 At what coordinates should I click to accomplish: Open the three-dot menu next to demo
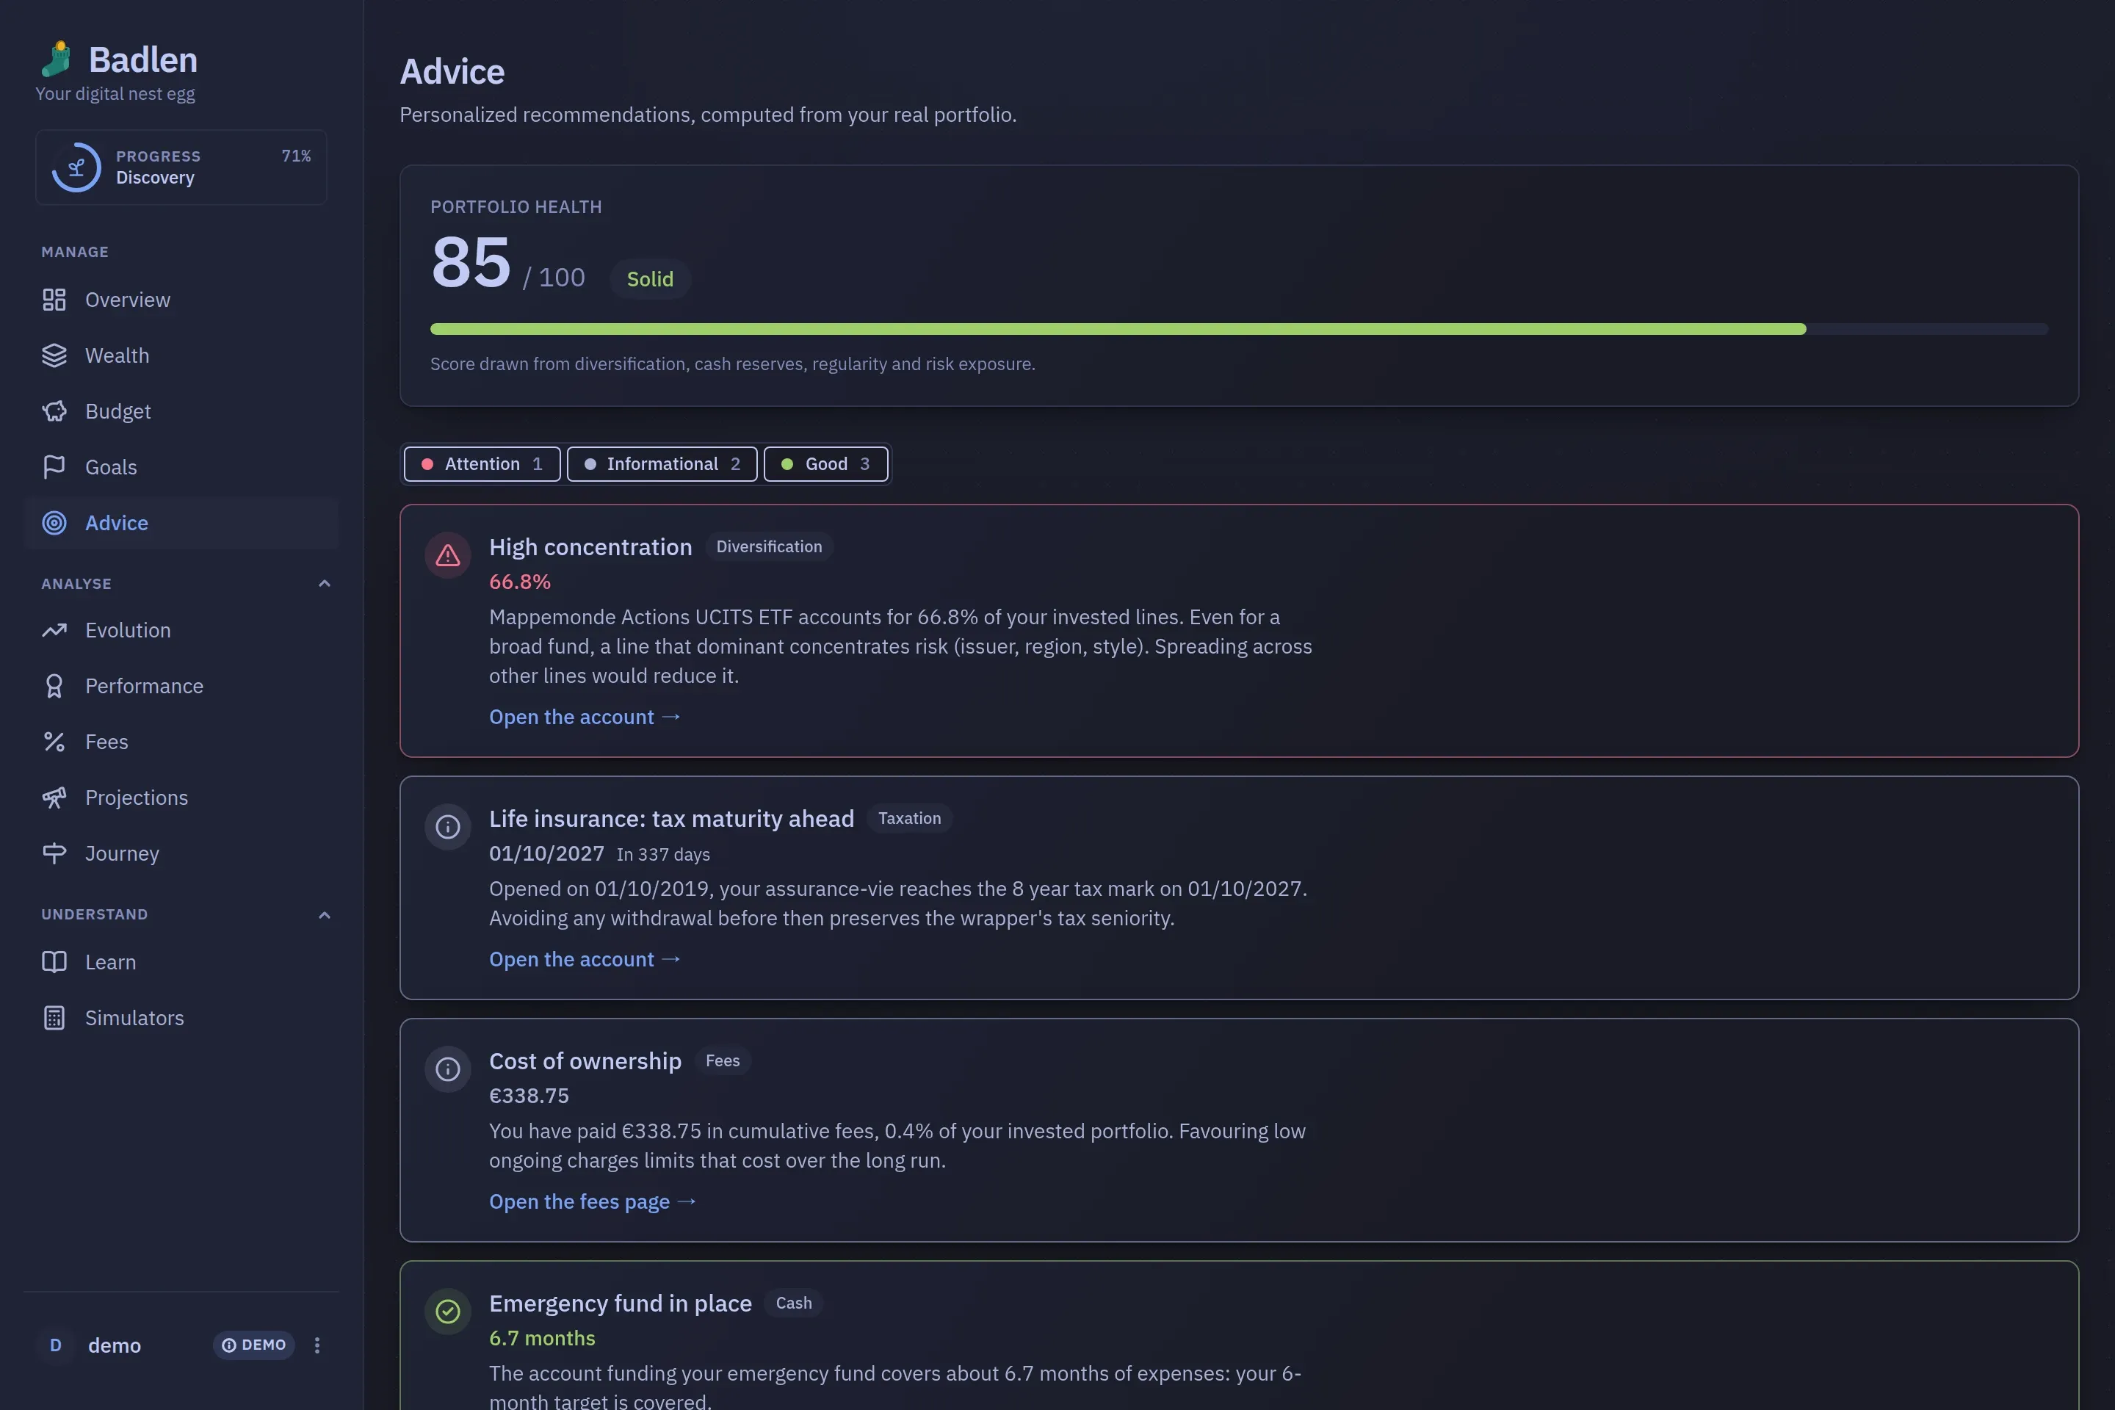(x=317, y=1345)
